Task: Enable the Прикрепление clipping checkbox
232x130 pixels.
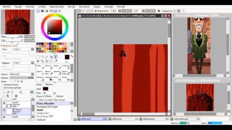Action: pos(2,85)
